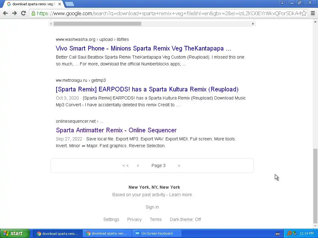Go forward with the browser forward arrow

click(14, 13)
